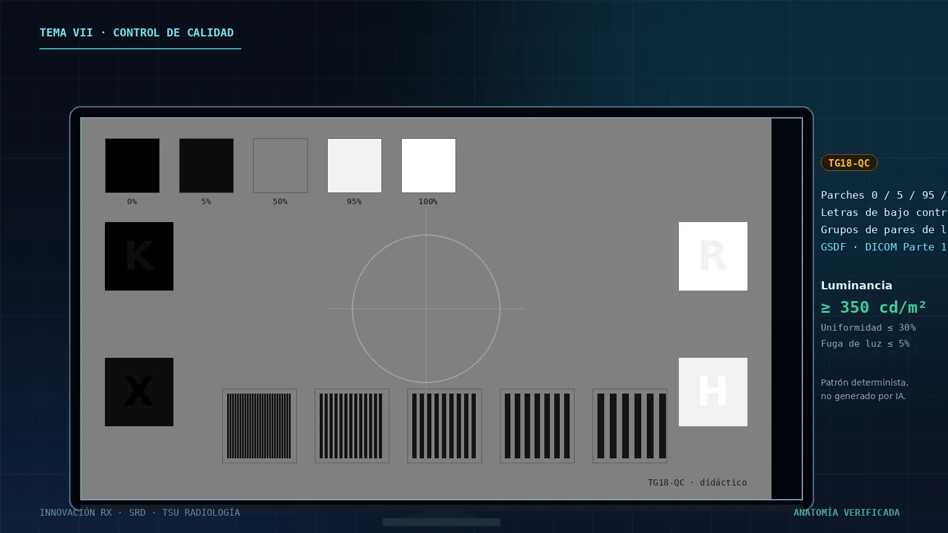Click the finest line-pair bar group
This screenshot has height=533, width=948.
259,426
